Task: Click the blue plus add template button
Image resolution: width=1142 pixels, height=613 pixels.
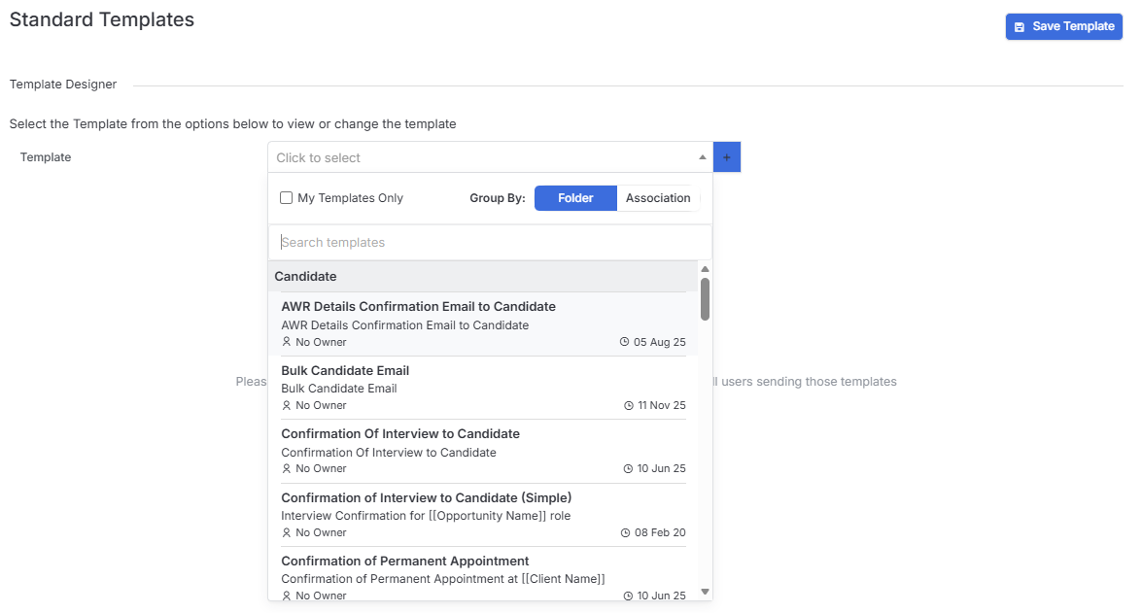Action: click(727, 157)
